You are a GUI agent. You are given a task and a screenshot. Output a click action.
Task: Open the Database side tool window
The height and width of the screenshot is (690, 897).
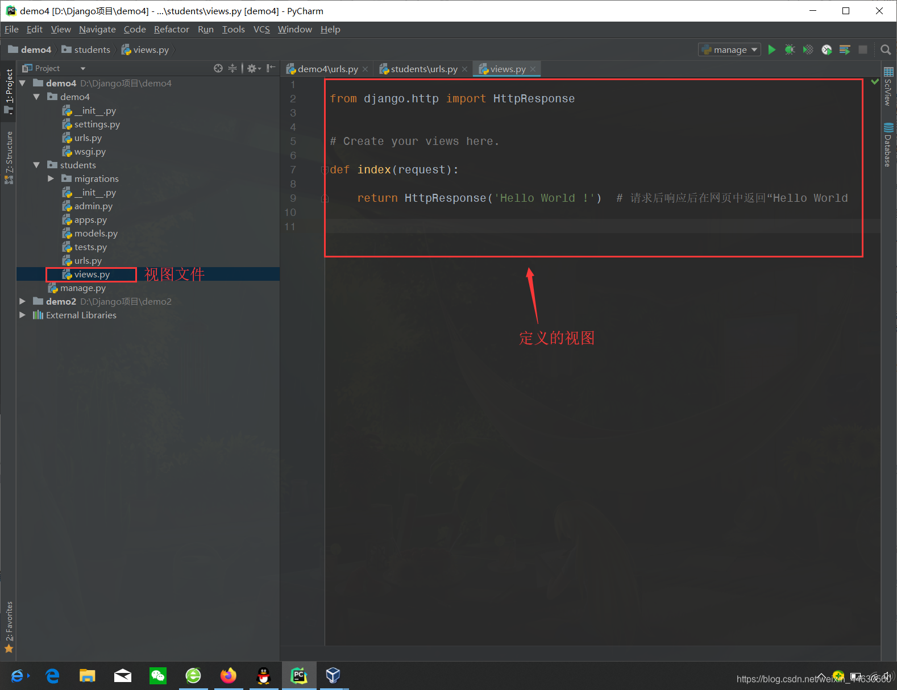click(888, 144)
